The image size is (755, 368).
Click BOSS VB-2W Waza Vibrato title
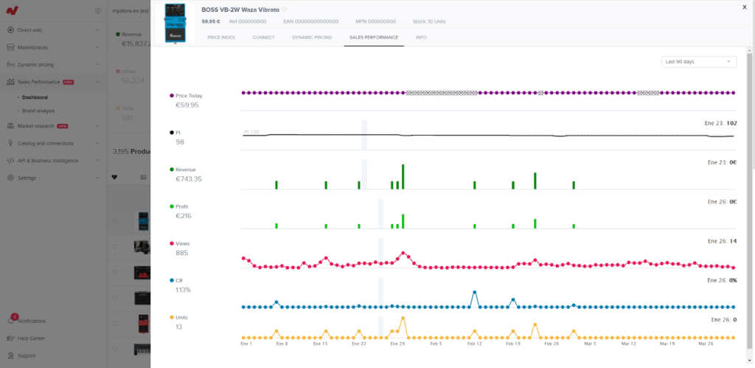coord(240,10)
